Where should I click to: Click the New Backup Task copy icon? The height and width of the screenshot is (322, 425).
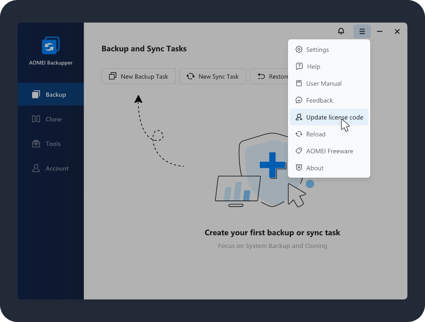click(x=112, y=76)
